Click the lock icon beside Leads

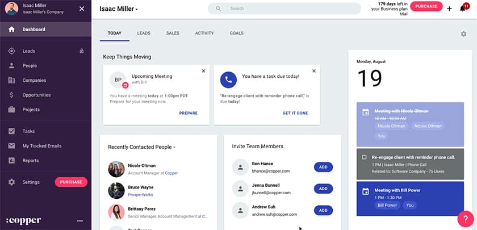pos(82,51)
